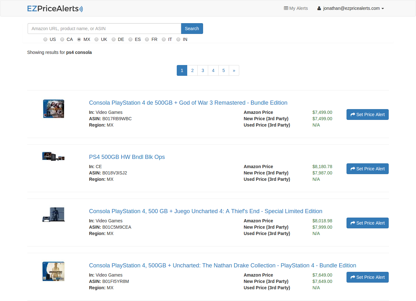Viewport: 416px width, 301px height.
Task: Select the CA region radio button
Action: [x=62, y=39]
